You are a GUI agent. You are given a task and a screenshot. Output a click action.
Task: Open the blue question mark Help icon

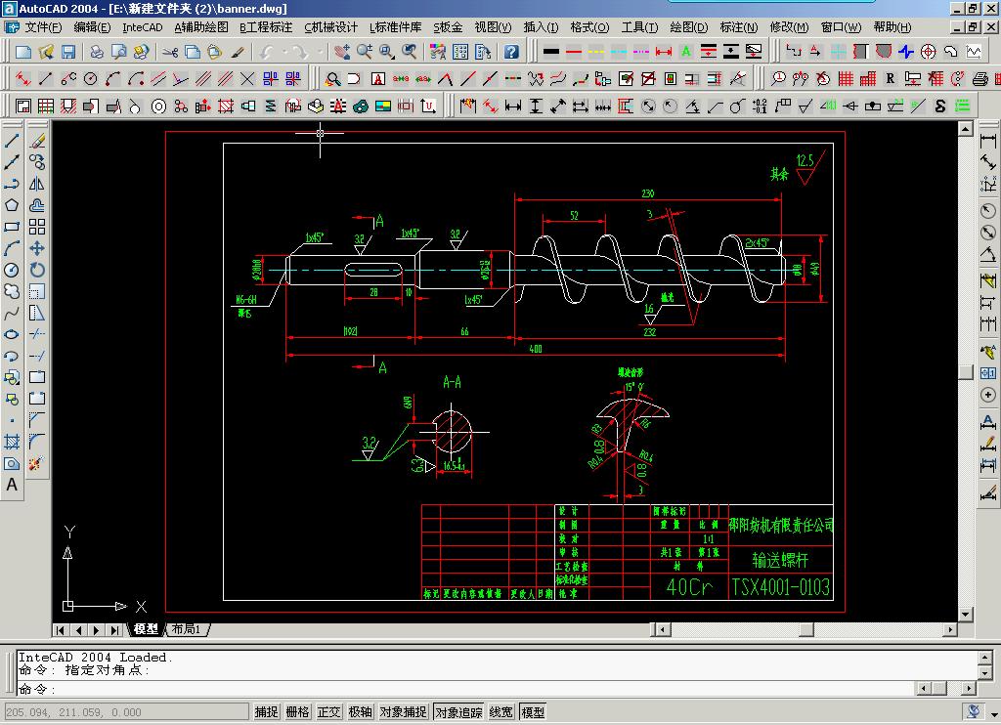click(x=510, y=52)
